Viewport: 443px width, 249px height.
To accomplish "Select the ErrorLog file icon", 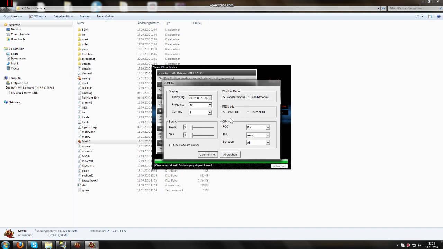I will pos(79,93).
